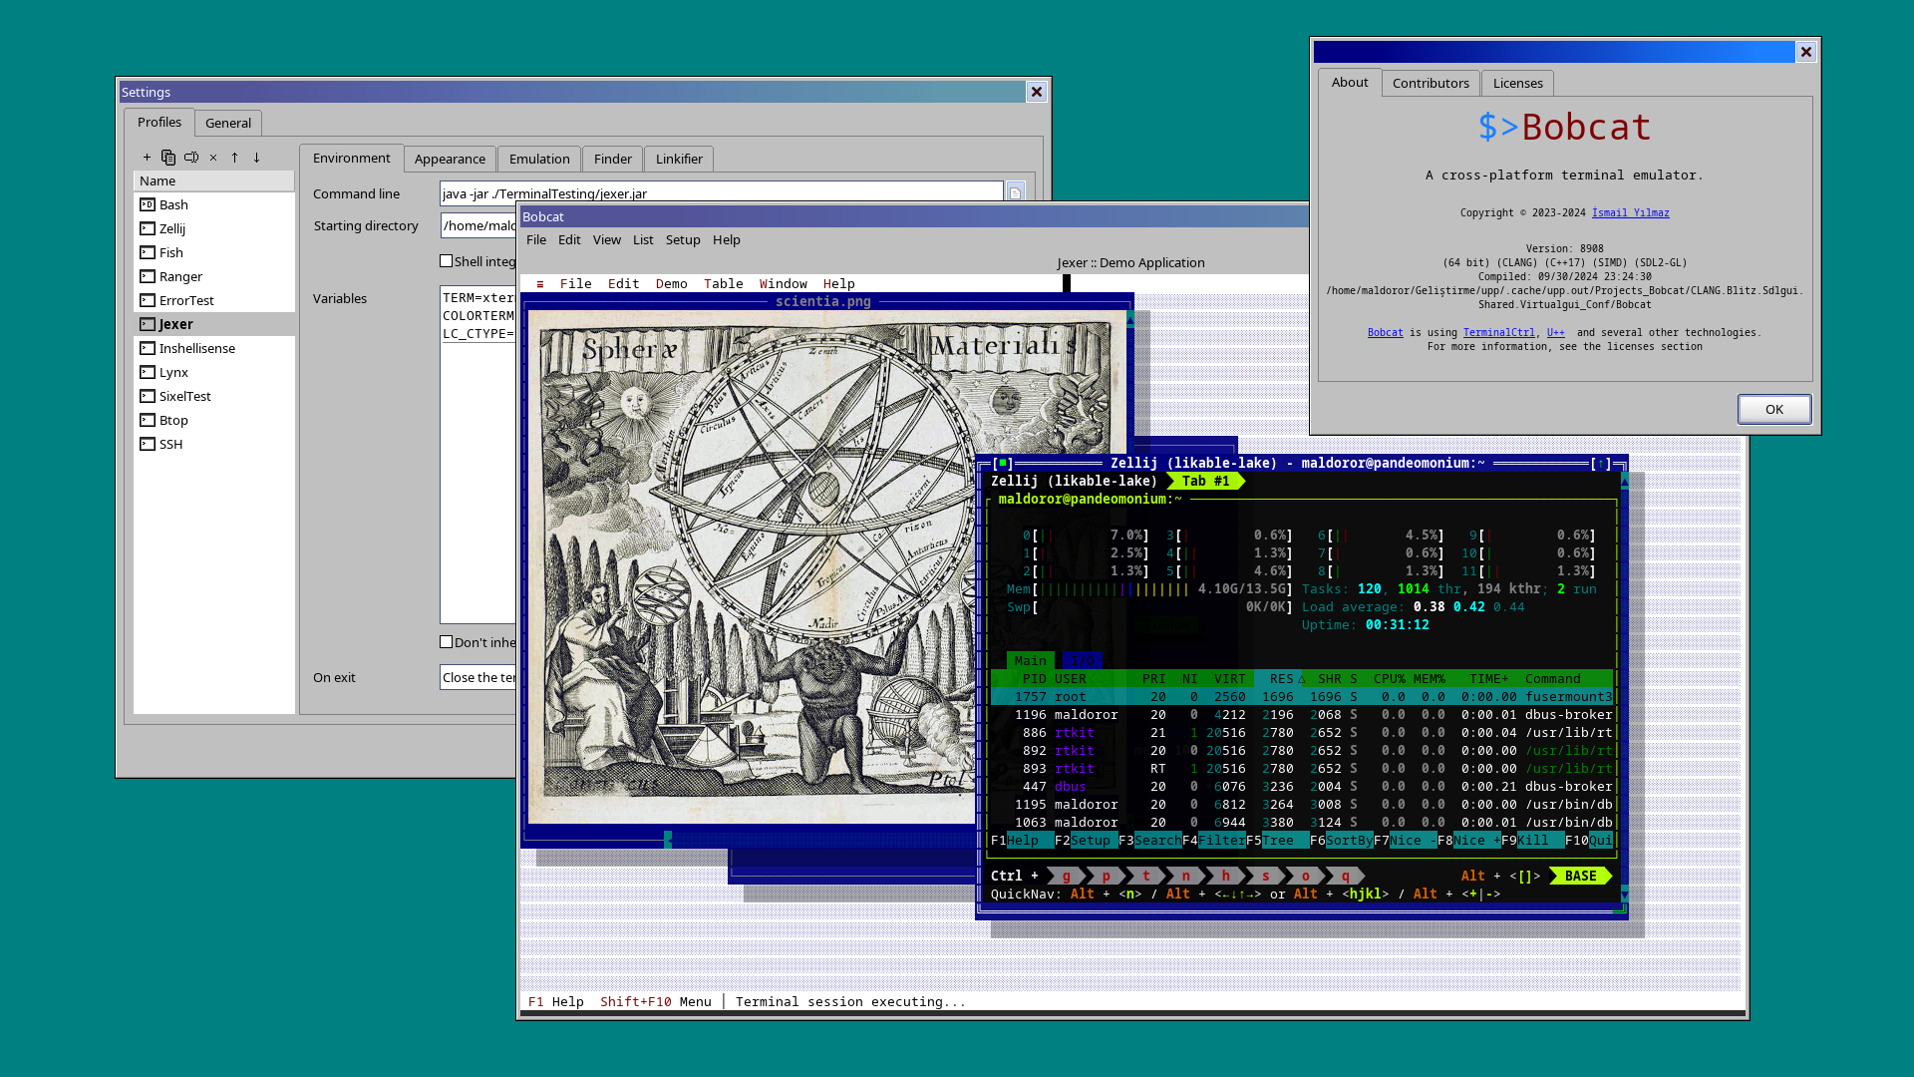
Task: Click the rename profile icon
Action: click(191, 158)
